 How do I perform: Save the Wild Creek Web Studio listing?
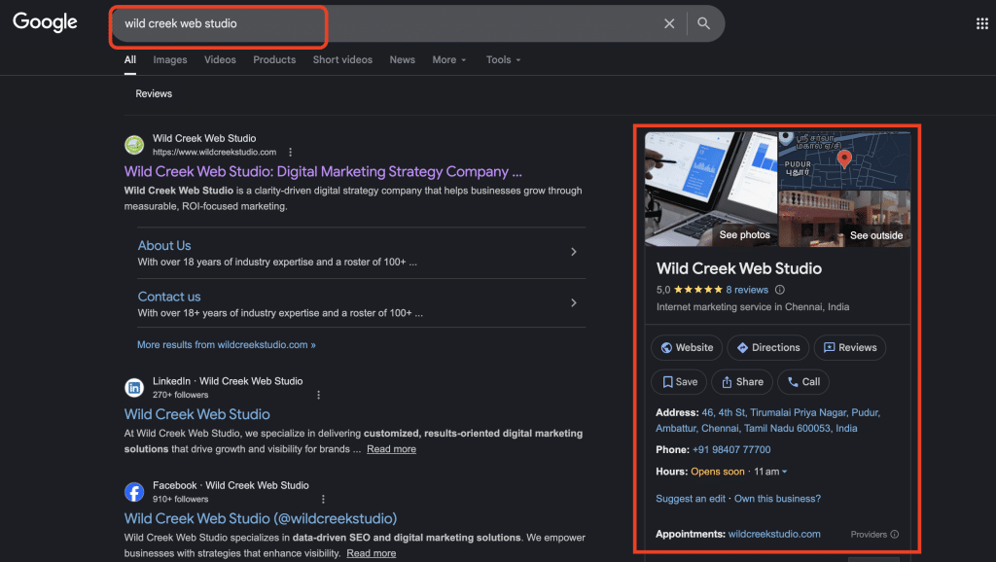click(678, 381)
